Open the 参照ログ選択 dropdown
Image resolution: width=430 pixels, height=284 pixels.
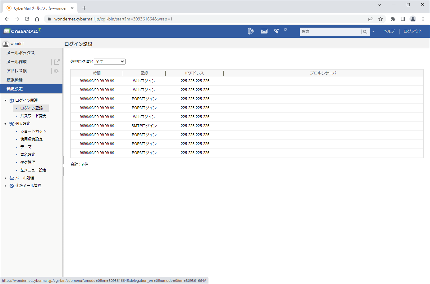[110, 61]
